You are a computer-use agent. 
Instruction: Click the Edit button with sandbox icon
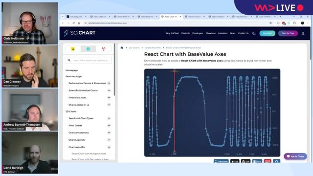246,161
